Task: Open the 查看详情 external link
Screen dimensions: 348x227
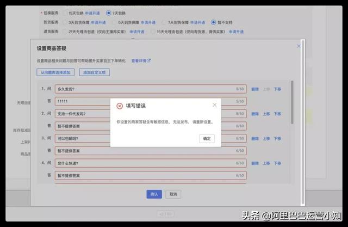Action: (x=141, y=61)
